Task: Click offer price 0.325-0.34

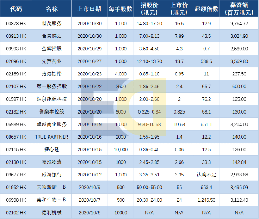Action: [x=150, y=112]
